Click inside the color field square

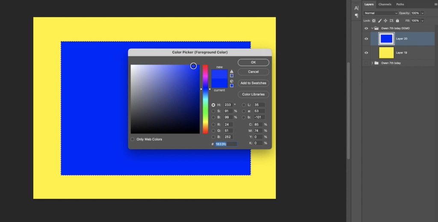click(165, 99)
